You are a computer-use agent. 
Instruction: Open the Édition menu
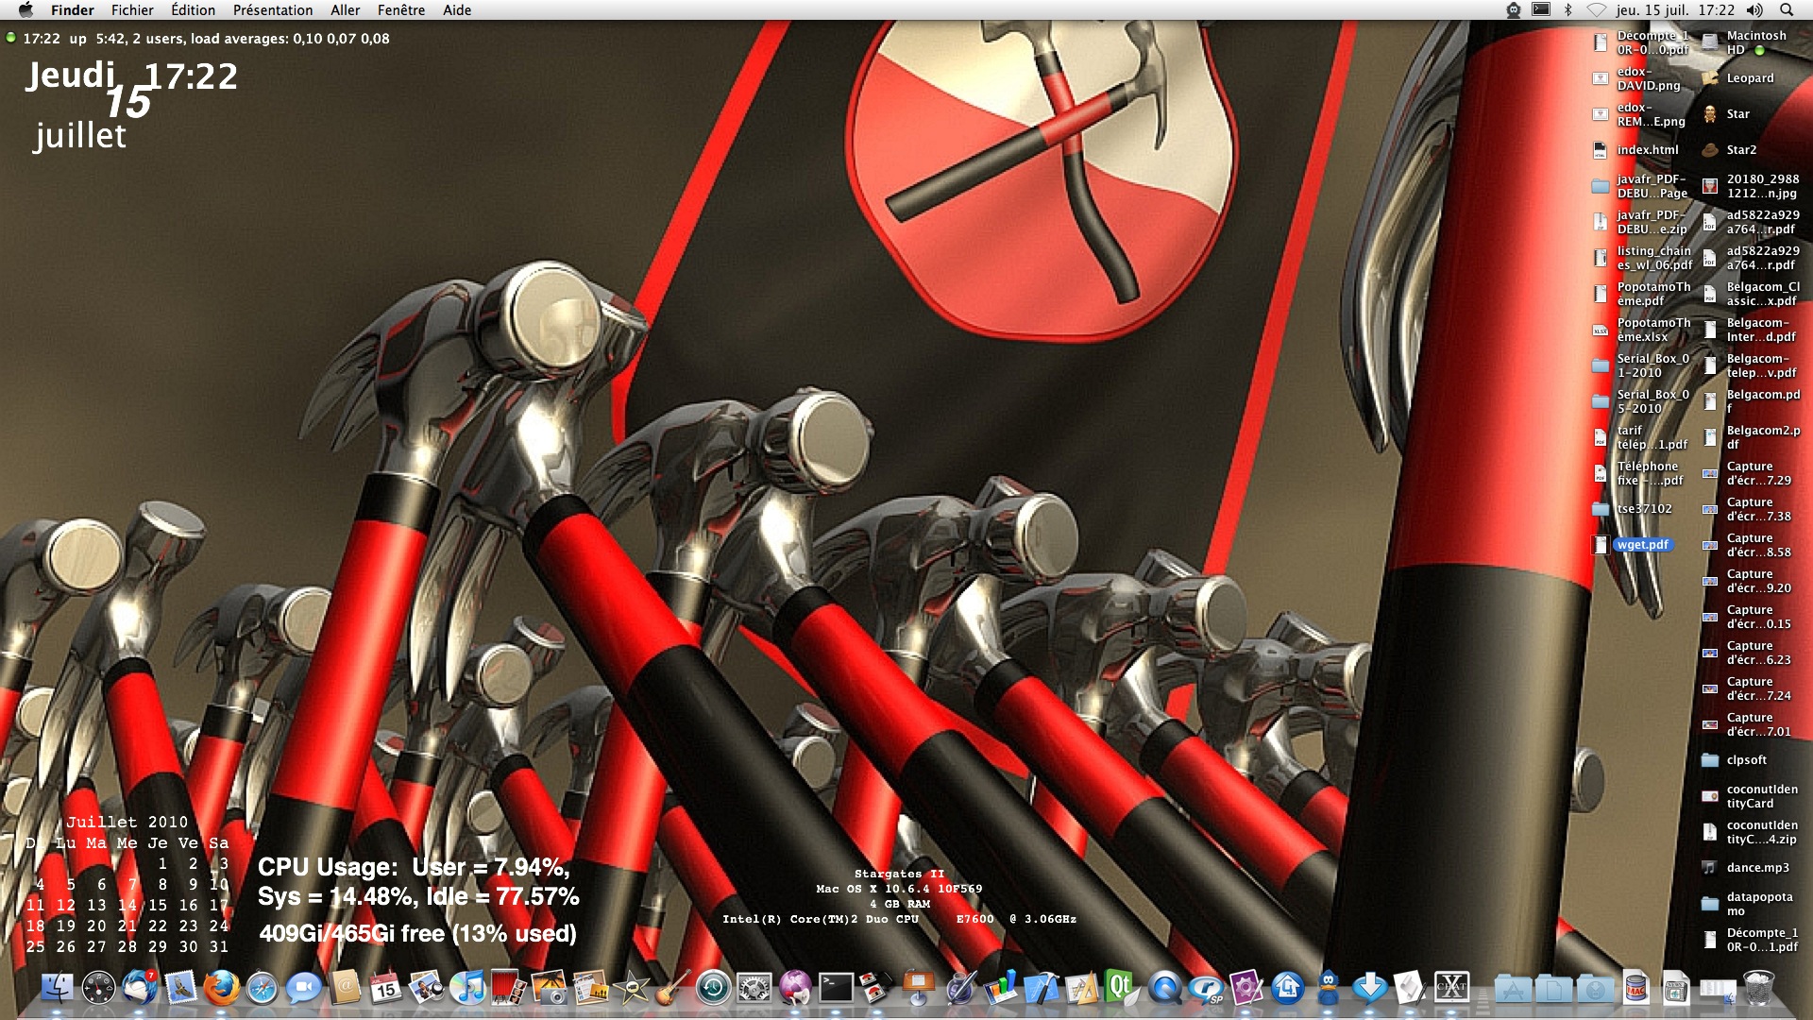193,9
